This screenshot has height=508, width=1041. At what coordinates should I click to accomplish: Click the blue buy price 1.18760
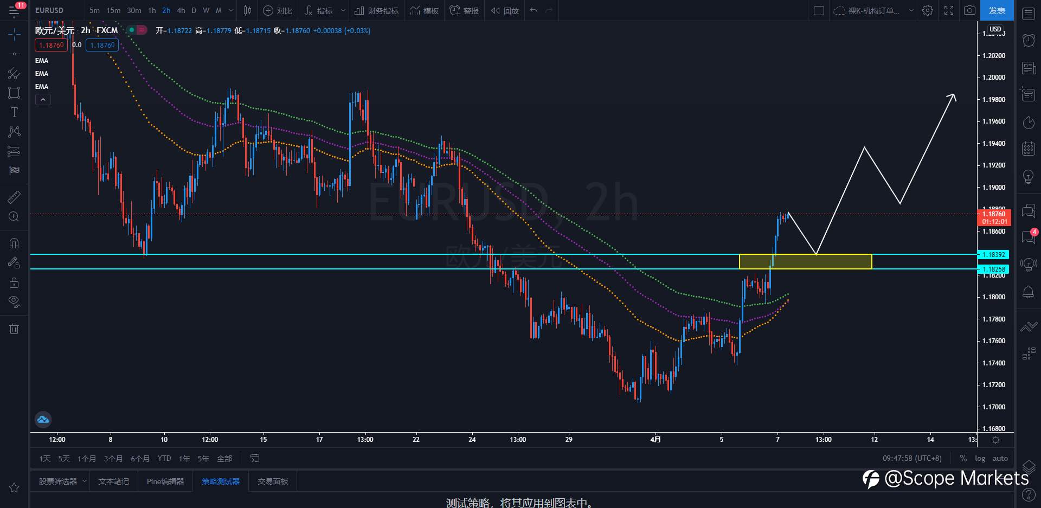coord(102,45)
